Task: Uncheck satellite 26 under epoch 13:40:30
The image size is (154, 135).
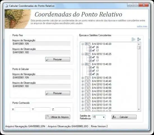Action: (x=90, y=74)
